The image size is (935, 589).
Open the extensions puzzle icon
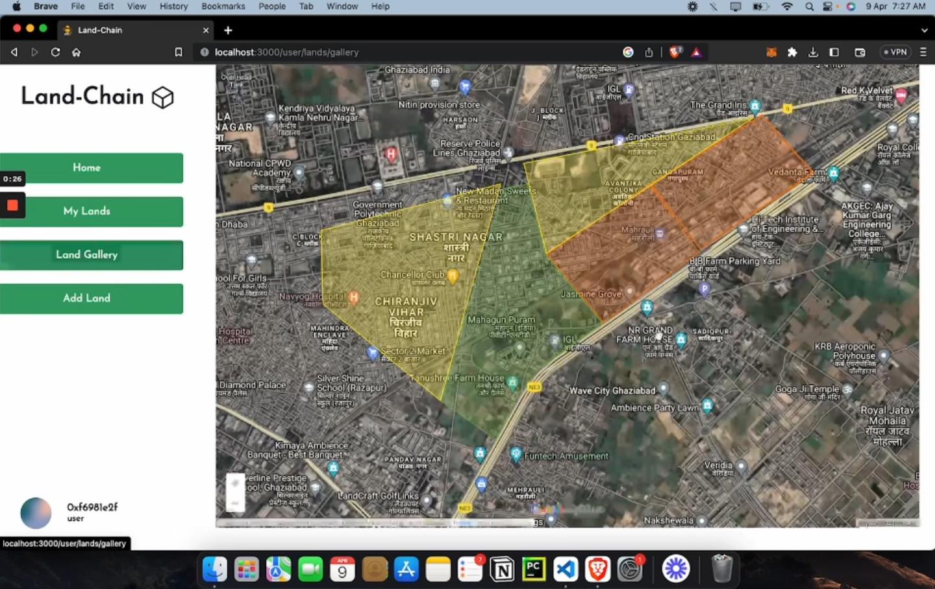792,52
